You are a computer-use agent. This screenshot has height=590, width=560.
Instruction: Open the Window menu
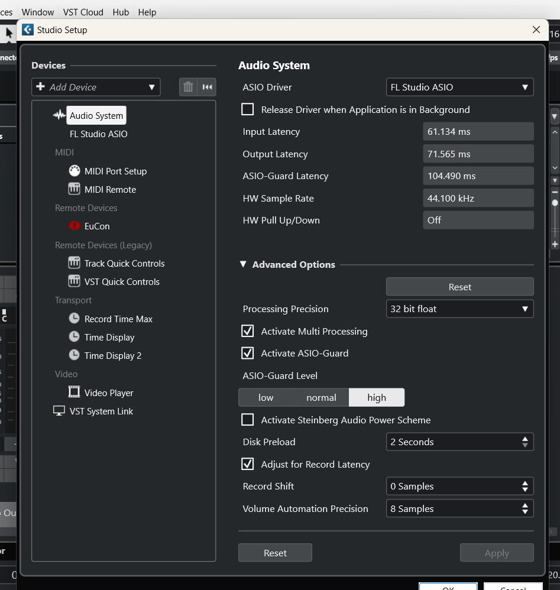pos(38,12)
